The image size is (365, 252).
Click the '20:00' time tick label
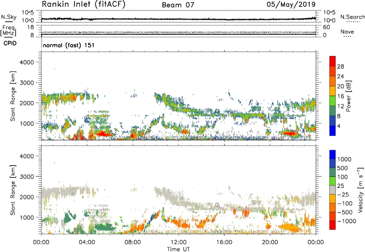click(x=270, y=242)
